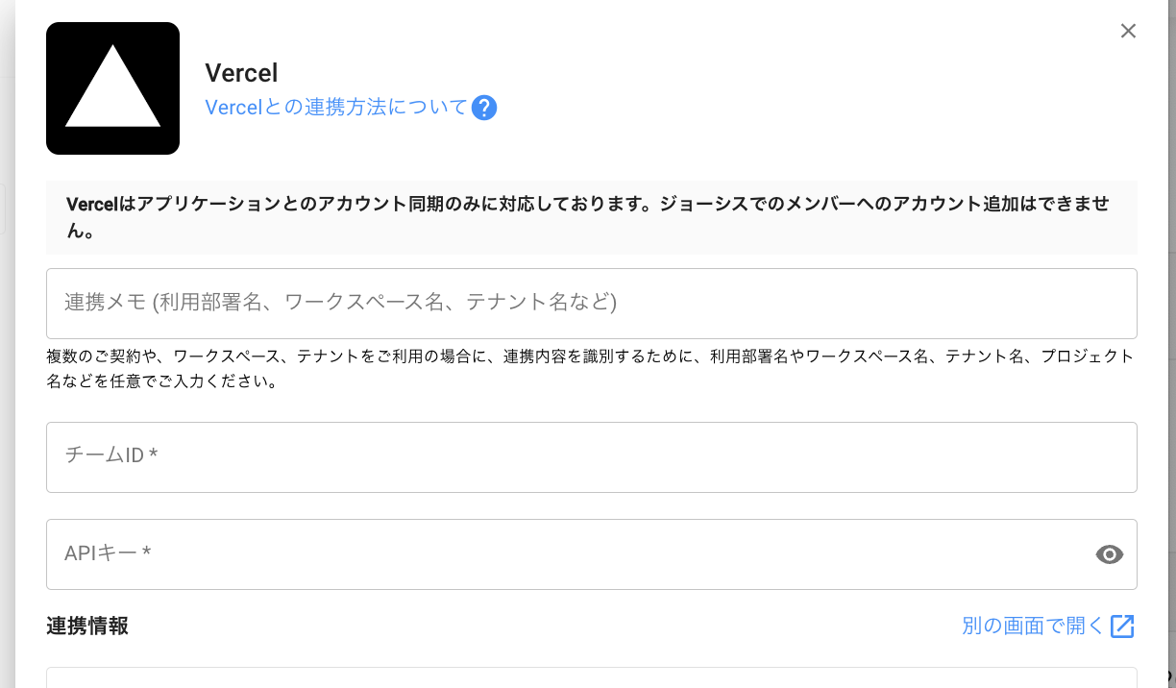The height and width of the screenshot is (688, 1176).
Task: Click the チームID placeholder label text
Action: pos(110,455)
